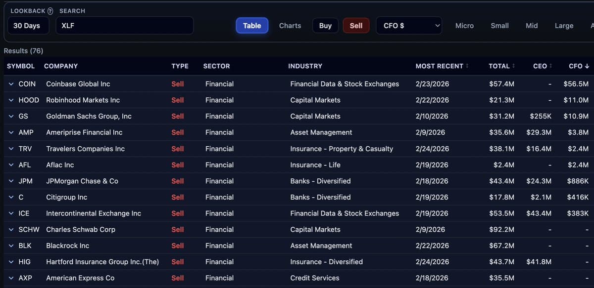This screenshot has height=288, width=594.
Task: Toggle the Micro market cap filter
Action: coord(464,25)
